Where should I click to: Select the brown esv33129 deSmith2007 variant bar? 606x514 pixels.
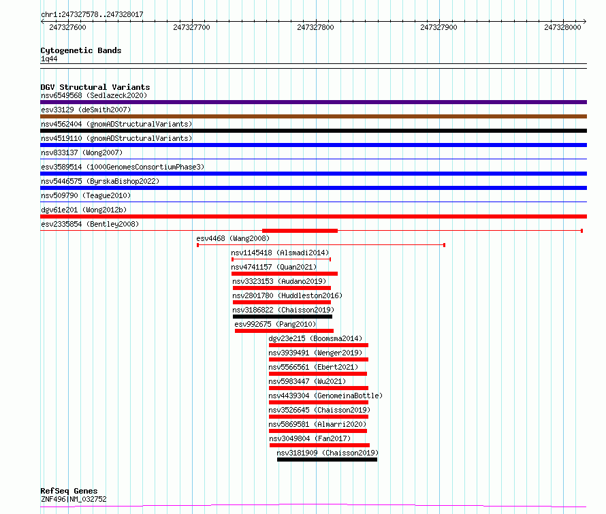pyautogui.click(x=313, y=116)
